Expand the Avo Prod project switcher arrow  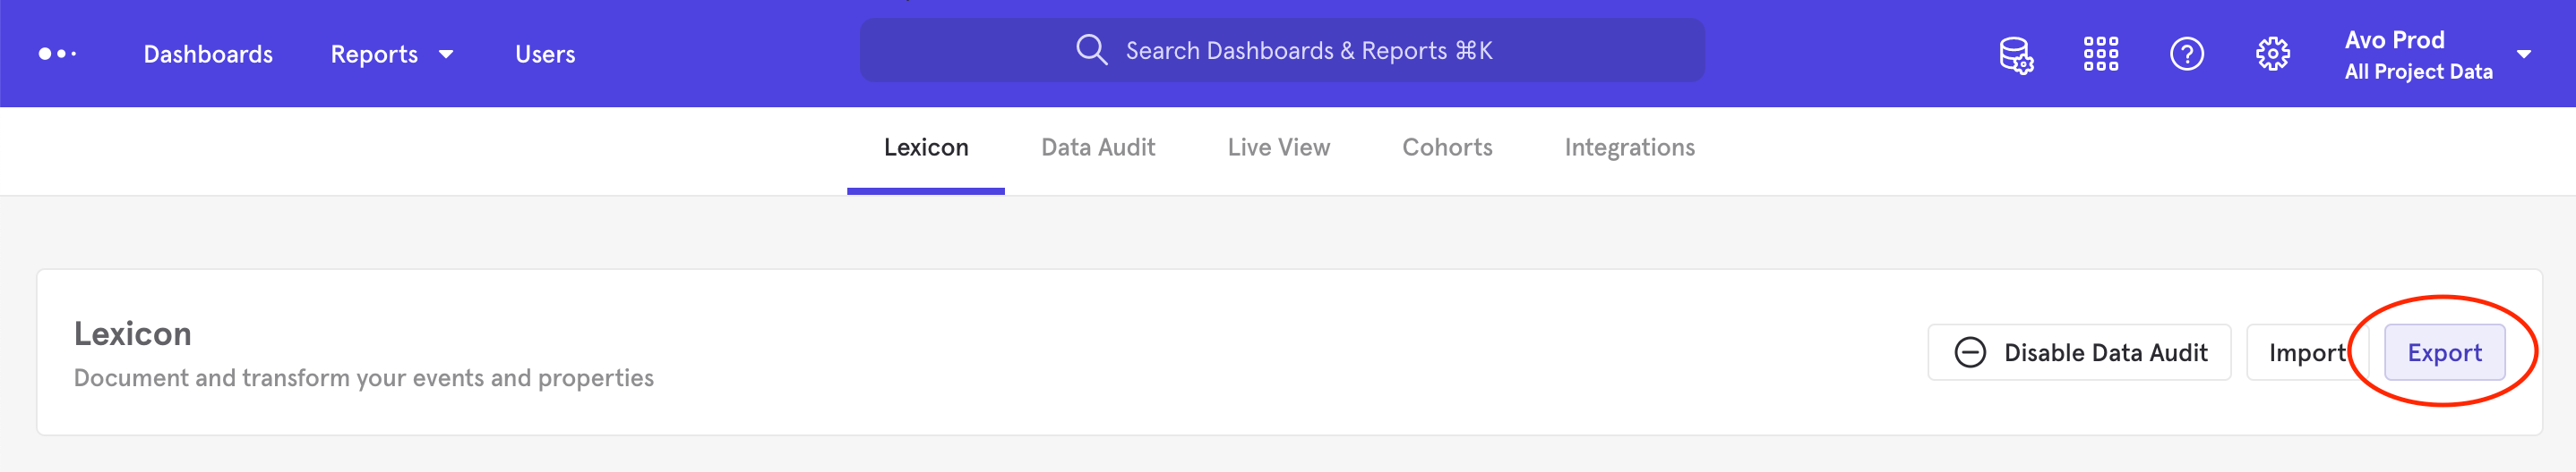2523,54
